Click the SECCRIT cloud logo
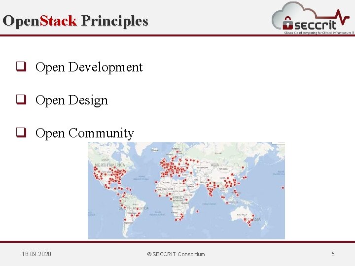Screen dimensions: 355x266 pyautogui.click(x=313, y=18)
